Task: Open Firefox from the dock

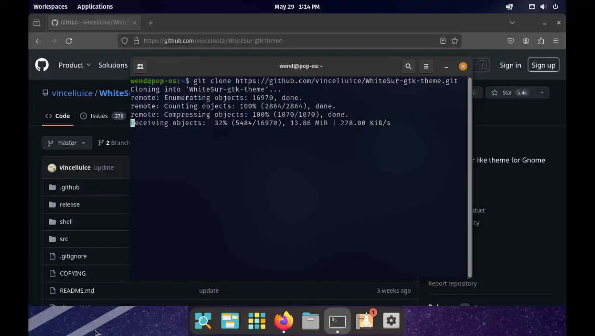Action: pyautogui.click(x=283, y=321)
